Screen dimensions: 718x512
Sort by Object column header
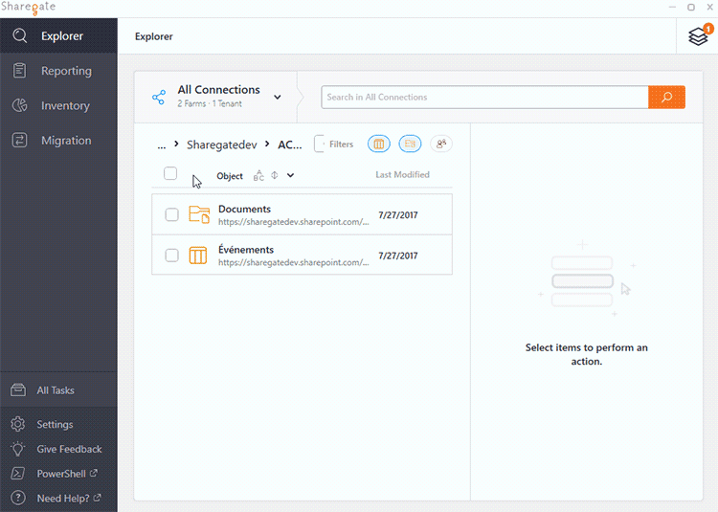[230, 176]
